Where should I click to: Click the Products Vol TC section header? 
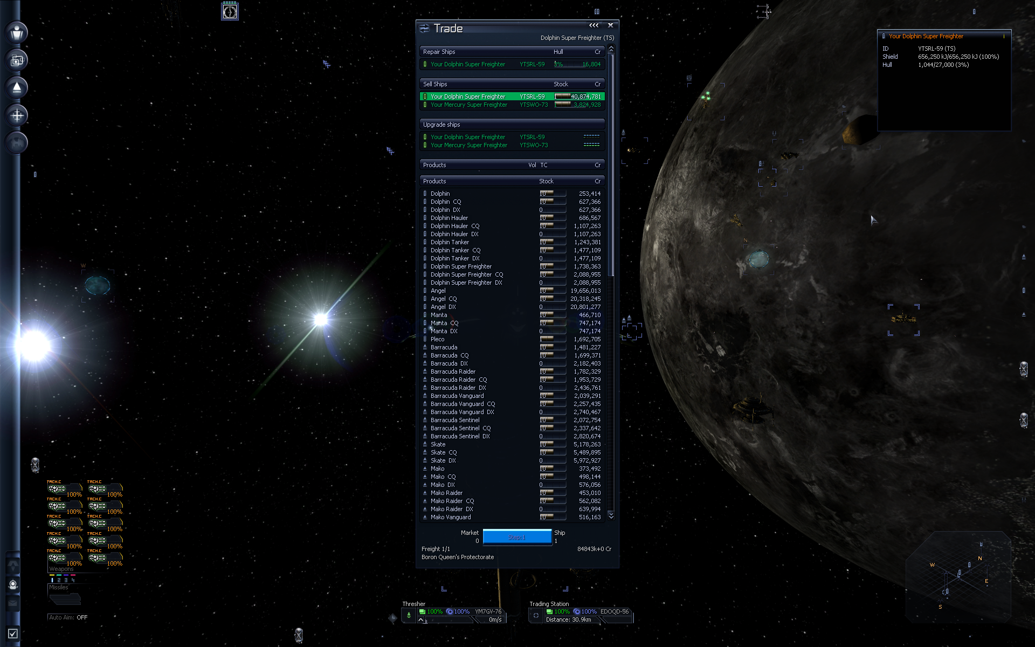point(512,165)
